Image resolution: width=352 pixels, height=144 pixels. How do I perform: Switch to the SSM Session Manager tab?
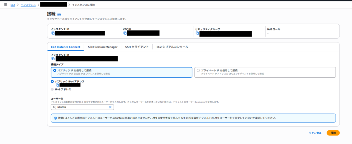coord(102,47)
